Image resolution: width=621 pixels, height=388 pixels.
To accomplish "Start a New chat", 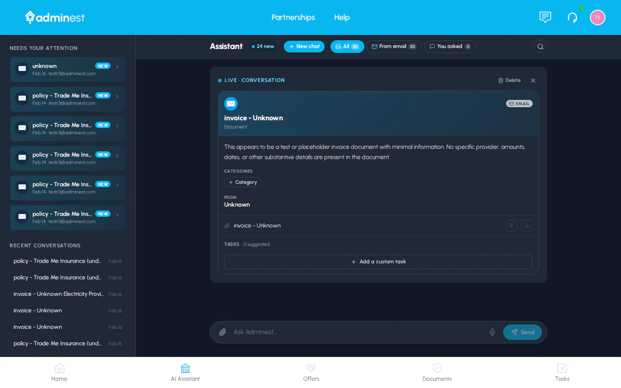I will click(x=304, y=47).
